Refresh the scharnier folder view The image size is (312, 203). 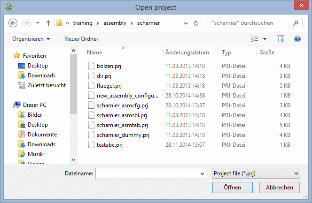[196, 23]
